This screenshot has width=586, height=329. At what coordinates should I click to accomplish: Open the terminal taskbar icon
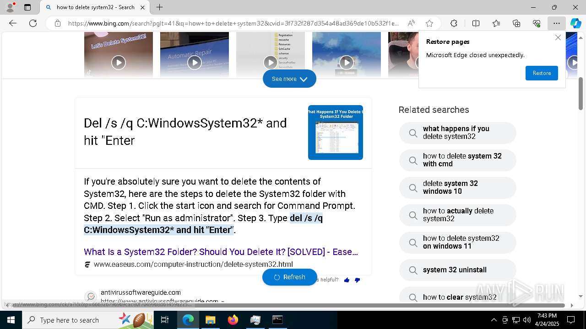pos(277,320)
